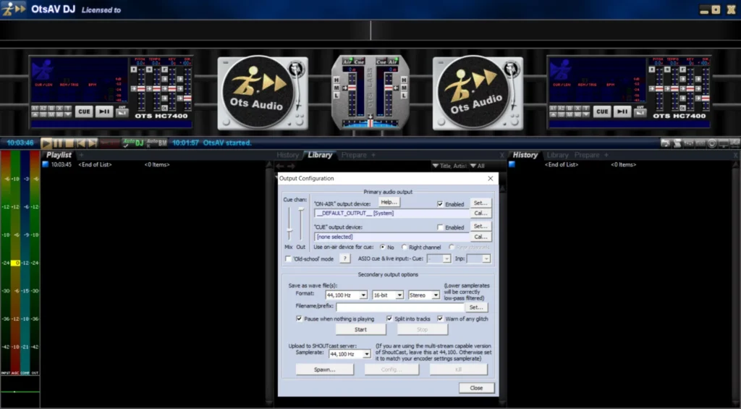
Task: Toggle ON-AIR output Enabled checkbox
Action: pyautogui.click(x=440, y=204)
